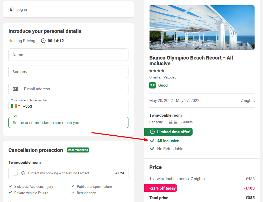The width and height of the screenshot is (263, 202).
Task: Click the Limited time offer! badge
Action: click(168, 132)
